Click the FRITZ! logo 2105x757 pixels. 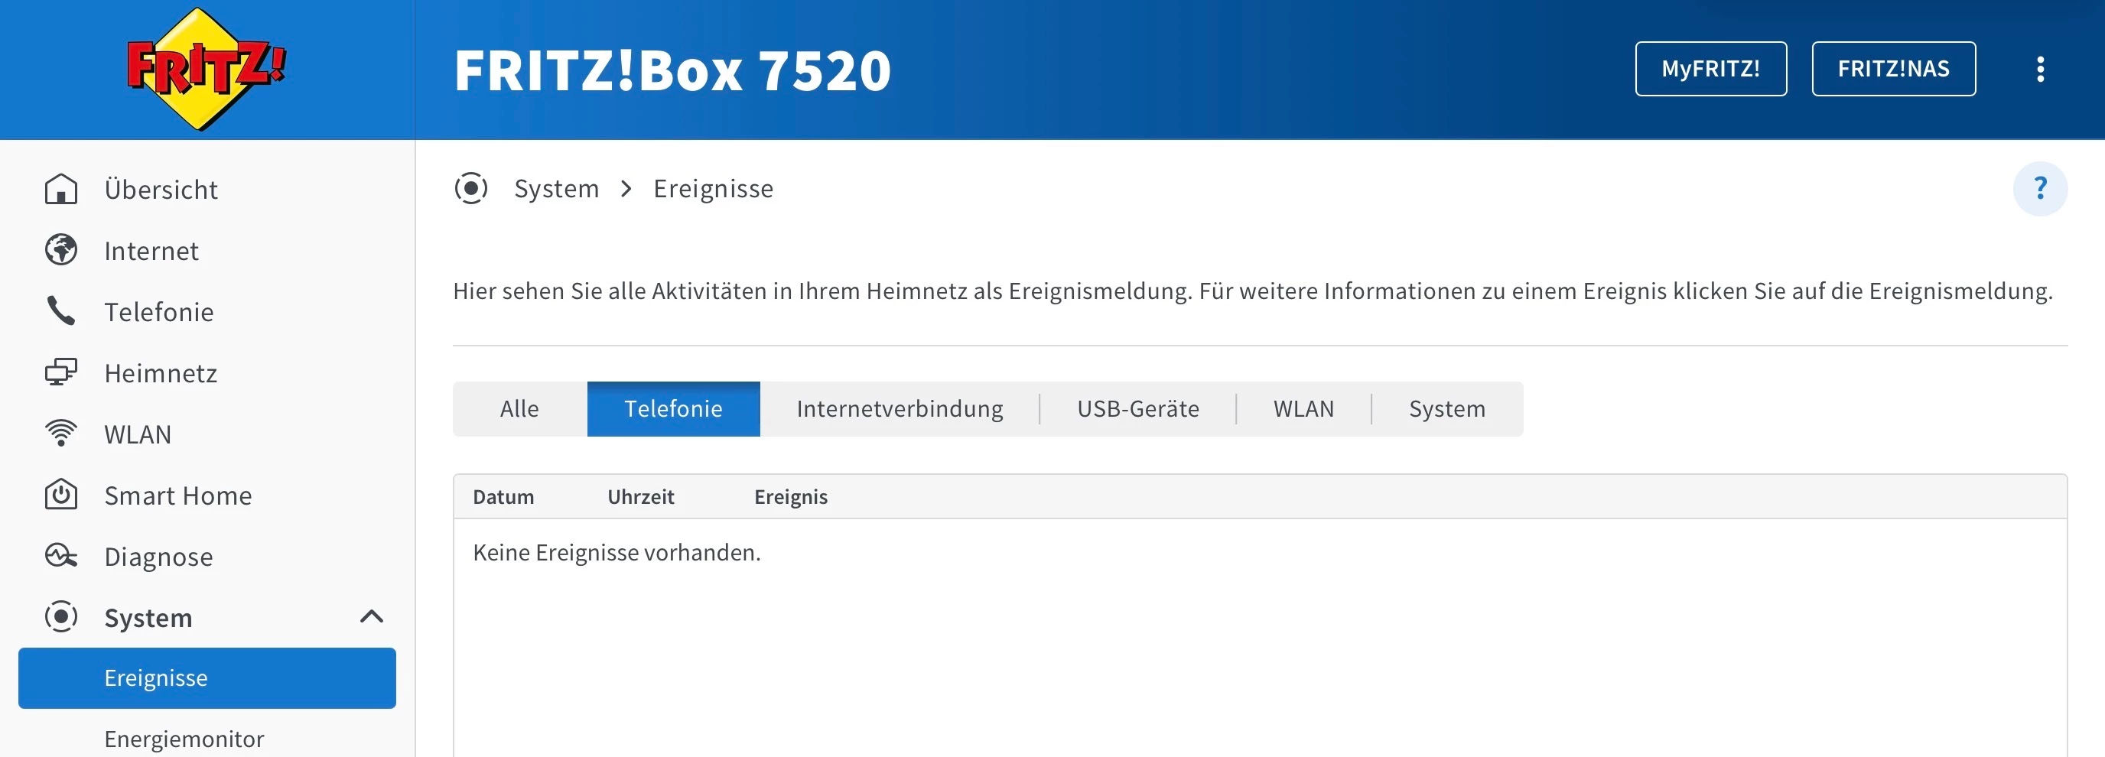click(206, 70)
